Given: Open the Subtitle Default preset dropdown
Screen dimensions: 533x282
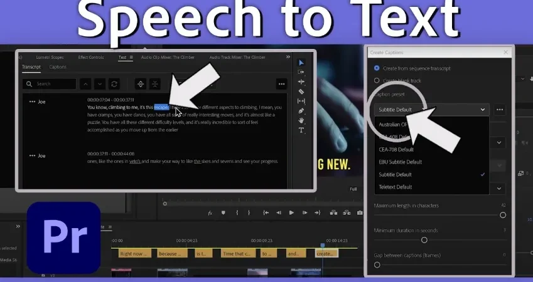Looking at the screenshot, I should tap(432, 110).
